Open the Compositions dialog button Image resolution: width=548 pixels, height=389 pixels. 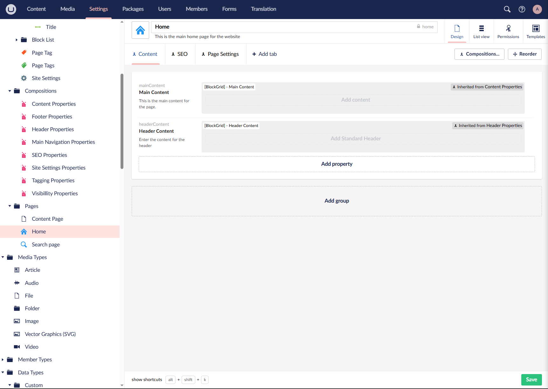[x=479, y=54]
